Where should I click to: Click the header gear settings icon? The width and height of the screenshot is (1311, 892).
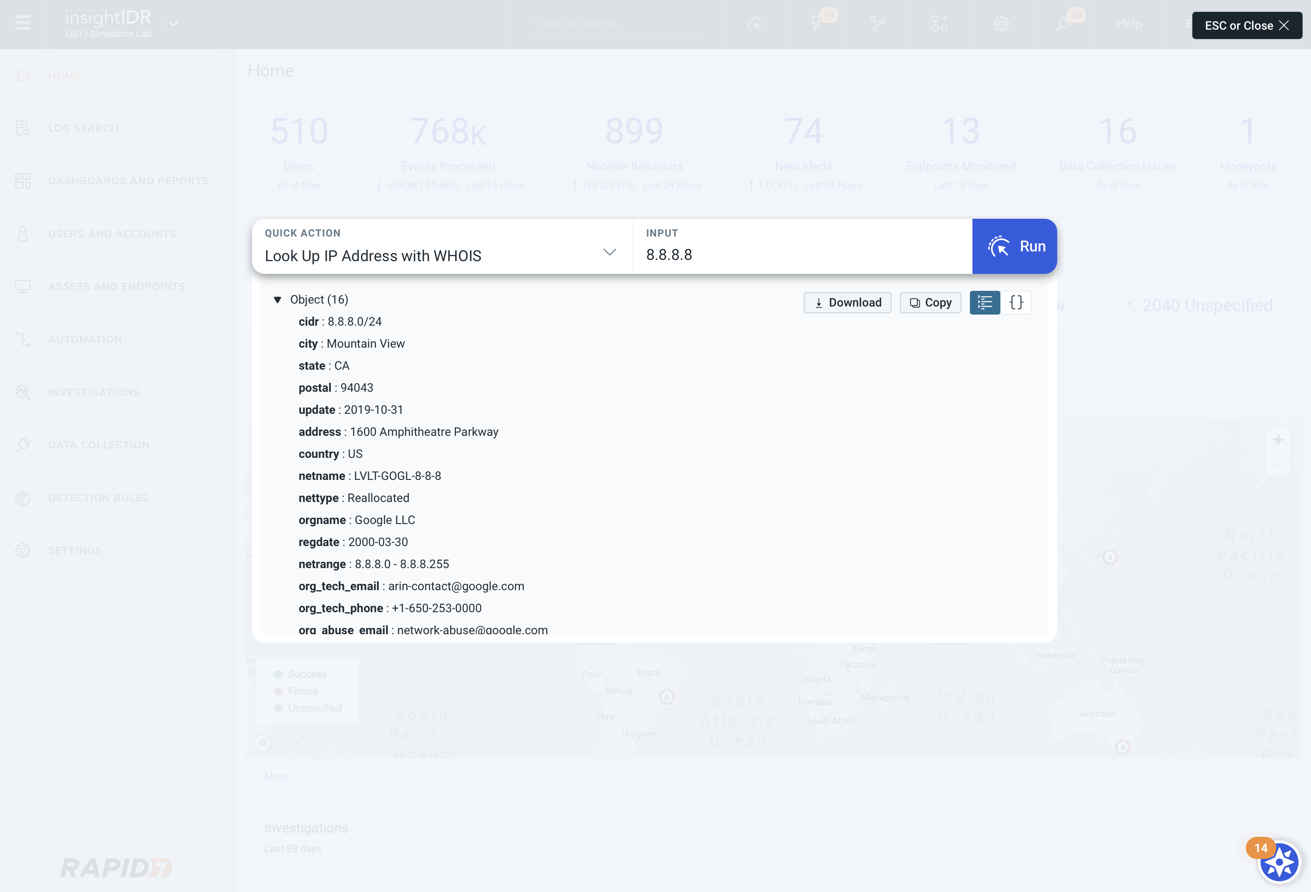click(x=1001, y=24)
